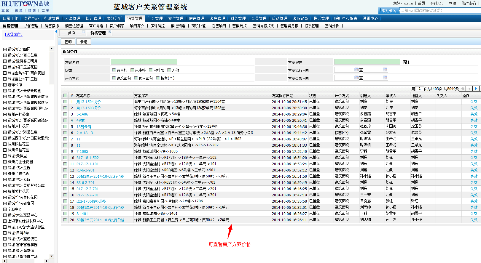Click 换肤 link in header

(x=453, y=3)
